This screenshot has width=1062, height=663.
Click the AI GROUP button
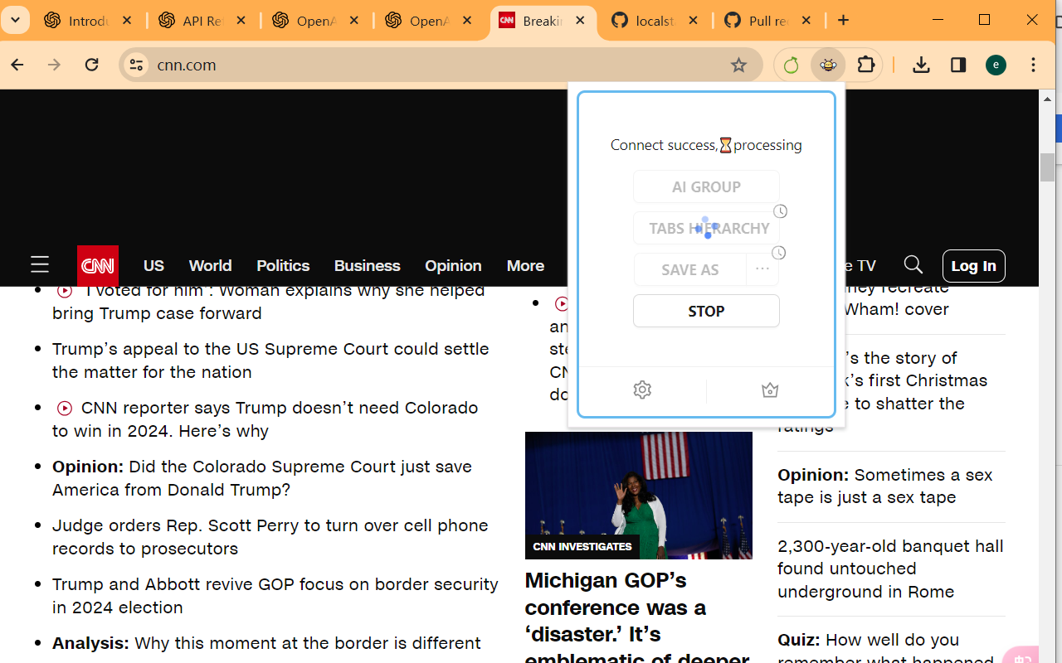click(x=706, y=186)
